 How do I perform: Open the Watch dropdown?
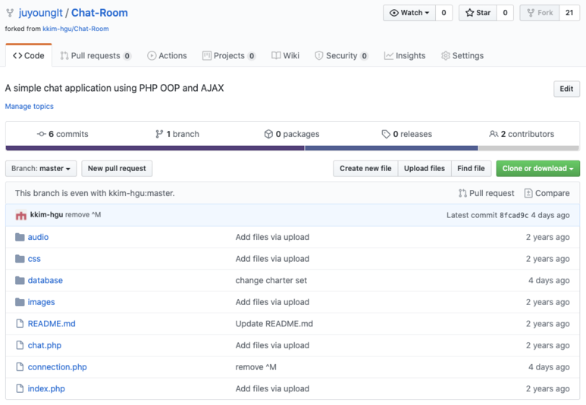coord(409,13)
